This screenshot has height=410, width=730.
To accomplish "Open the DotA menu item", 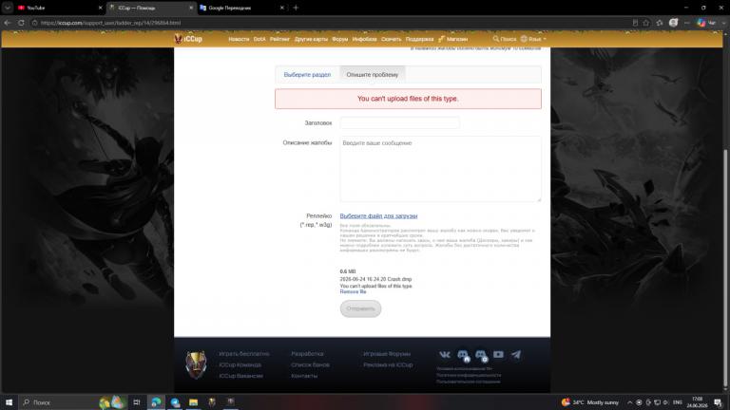I will point(259,39).
